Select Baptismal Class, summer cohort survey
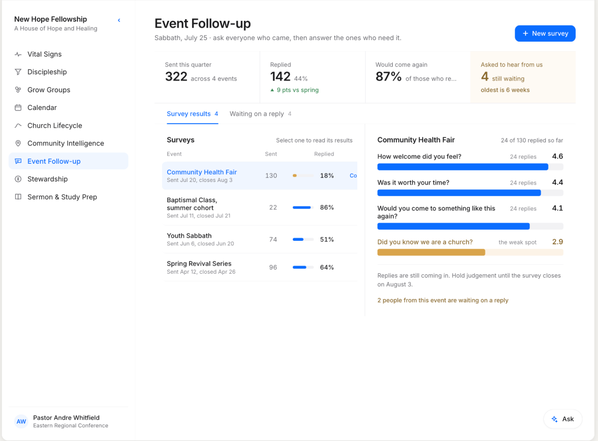 click(259, 207)
